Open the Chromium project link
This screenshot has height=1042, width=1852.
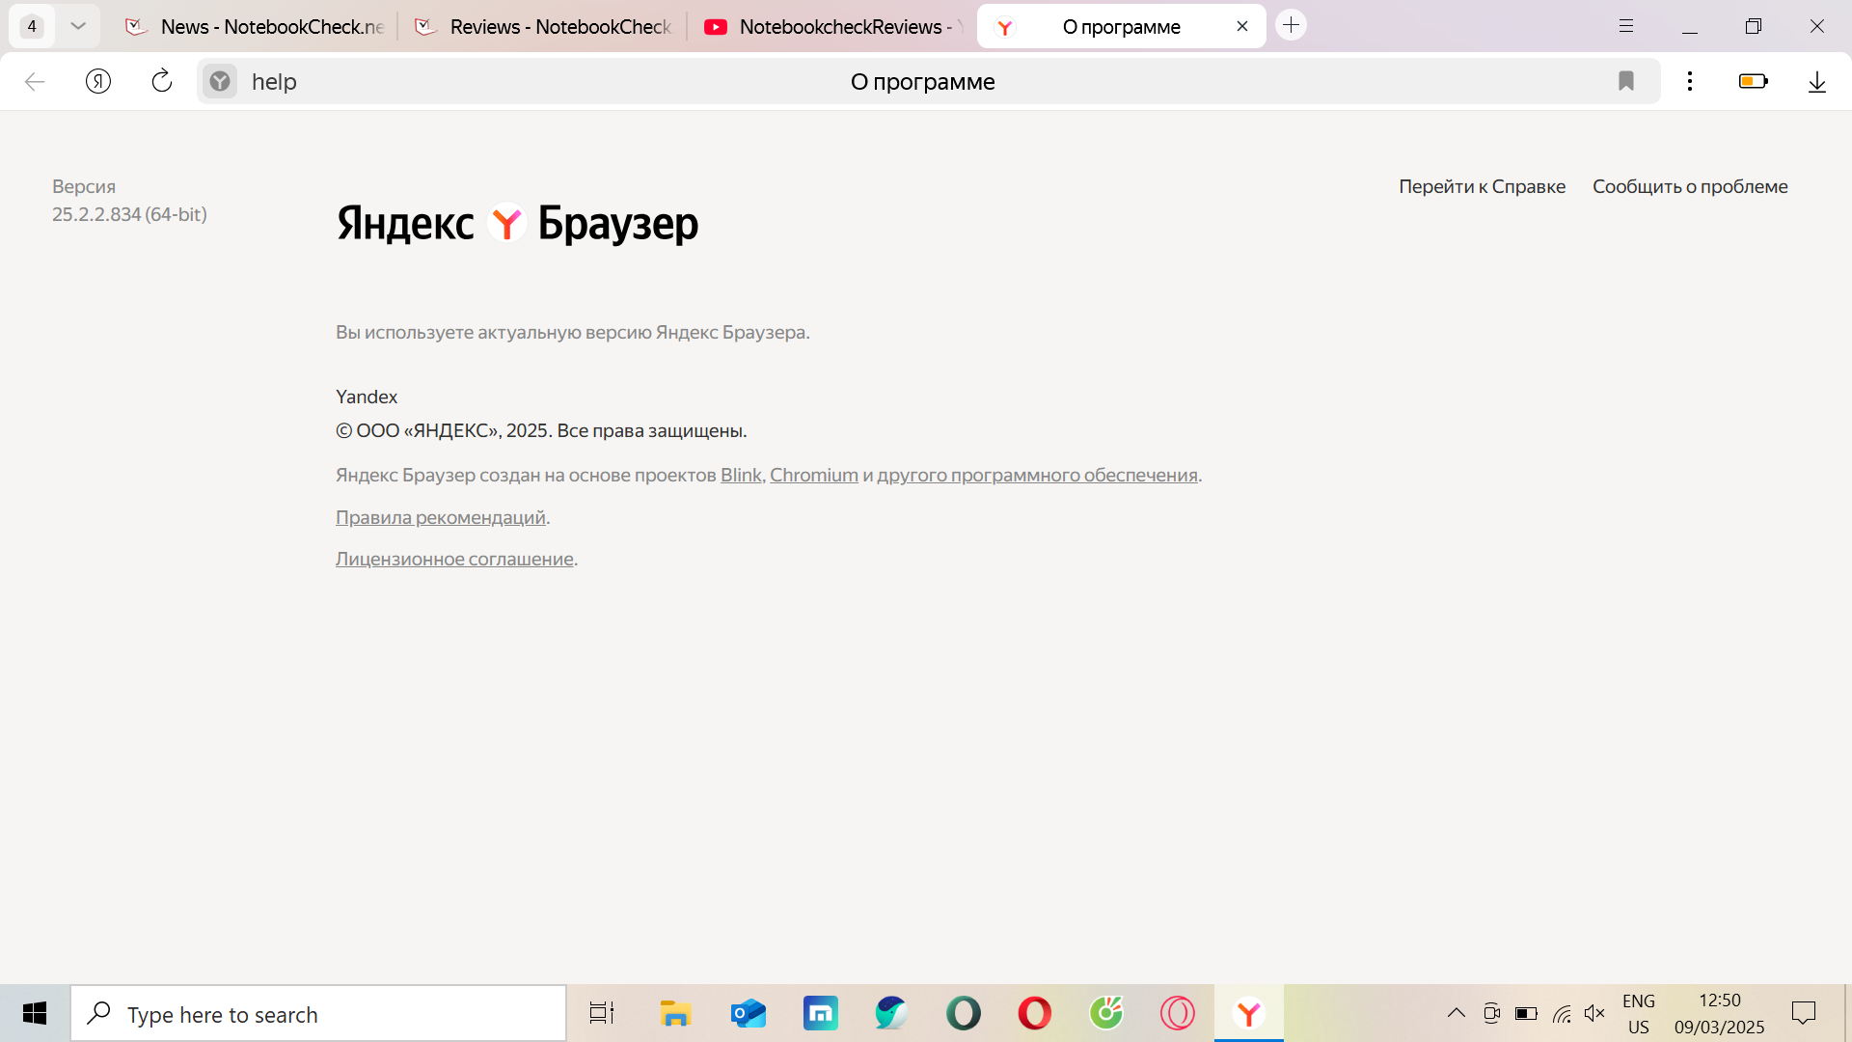tap(813, 475)
